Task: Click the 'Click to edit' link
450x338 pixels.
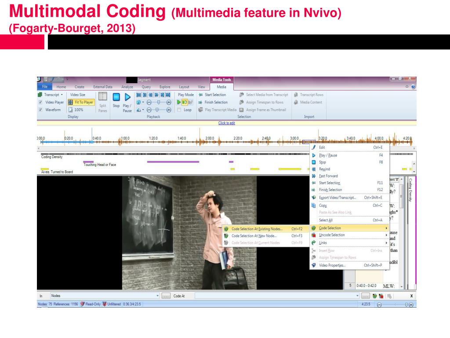Action: [x=226, y=123]
